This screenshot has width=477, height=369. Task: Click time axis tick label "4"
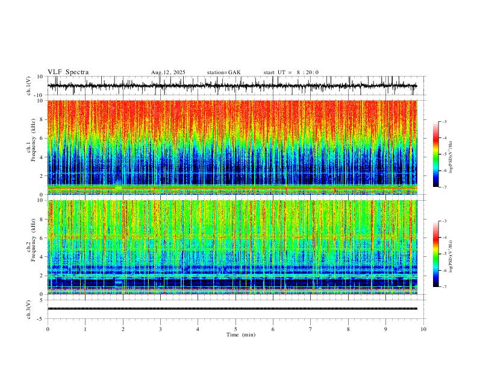[198, 329]
